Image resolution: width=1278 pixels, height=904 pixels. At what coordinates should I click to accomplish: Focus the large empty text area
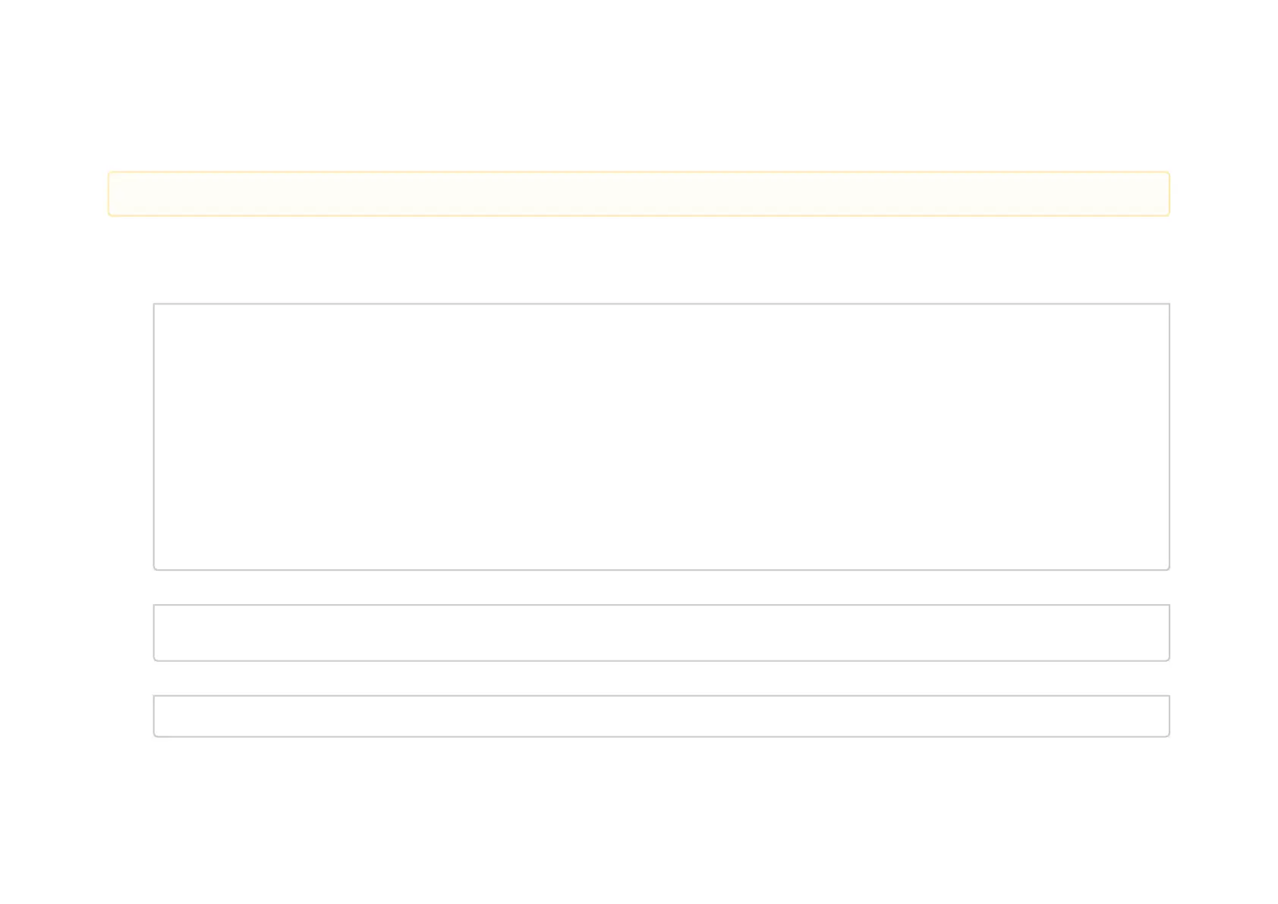click(x=661, y=436)
